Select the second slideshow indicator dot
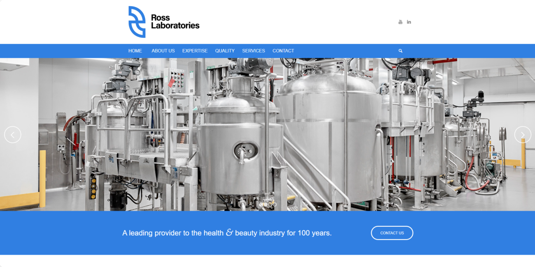This screenshot has width=535, height=267. click(x=265, y=204)
